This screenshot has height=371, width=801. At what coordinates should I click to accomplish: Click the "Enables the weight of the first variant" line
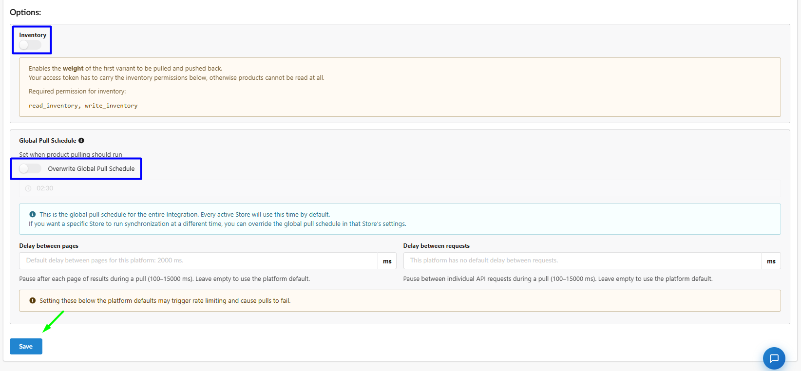(126, 69)
